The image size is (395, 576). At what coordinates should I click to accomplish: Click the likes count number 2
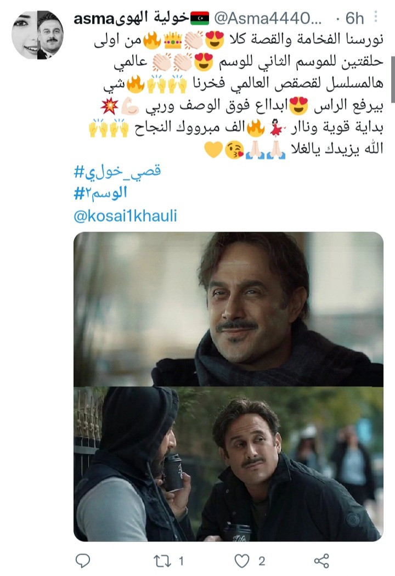(x=262, y=561)
